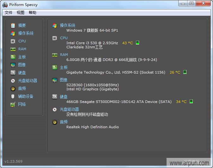Click the monitor icon in summary panel
This screenshot has width=213, height=168.
coord(55,80)
